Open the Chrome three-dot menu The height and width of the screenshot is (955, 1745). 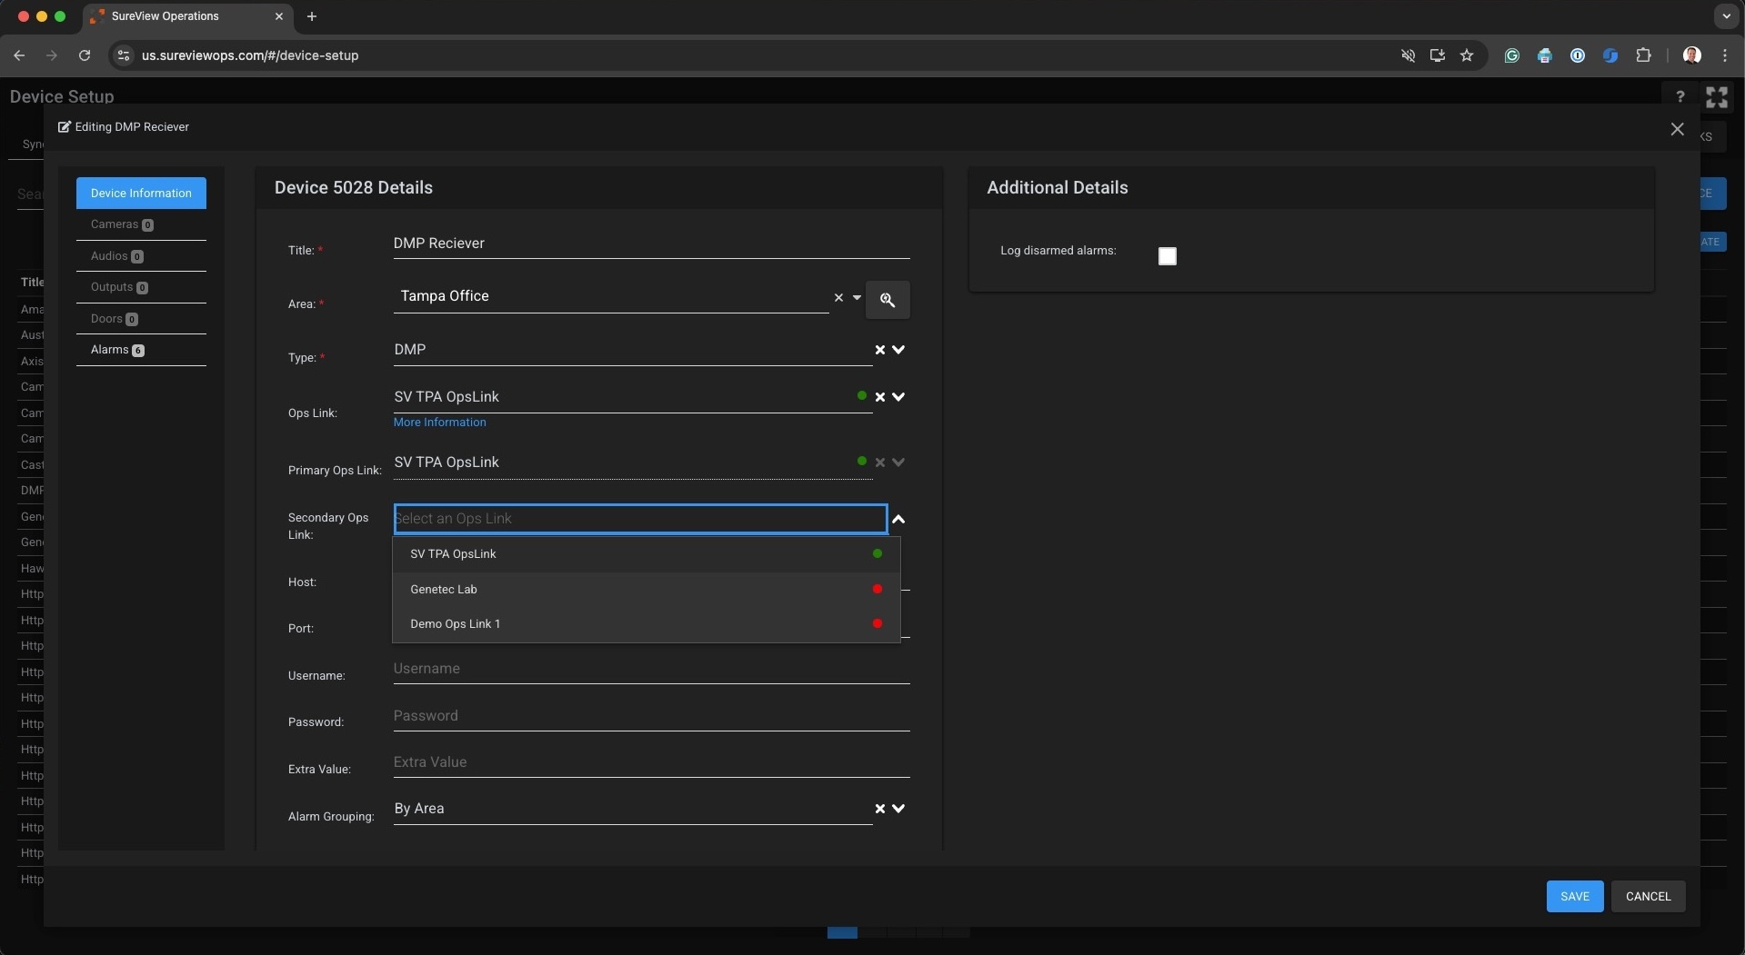(1724, 55)
